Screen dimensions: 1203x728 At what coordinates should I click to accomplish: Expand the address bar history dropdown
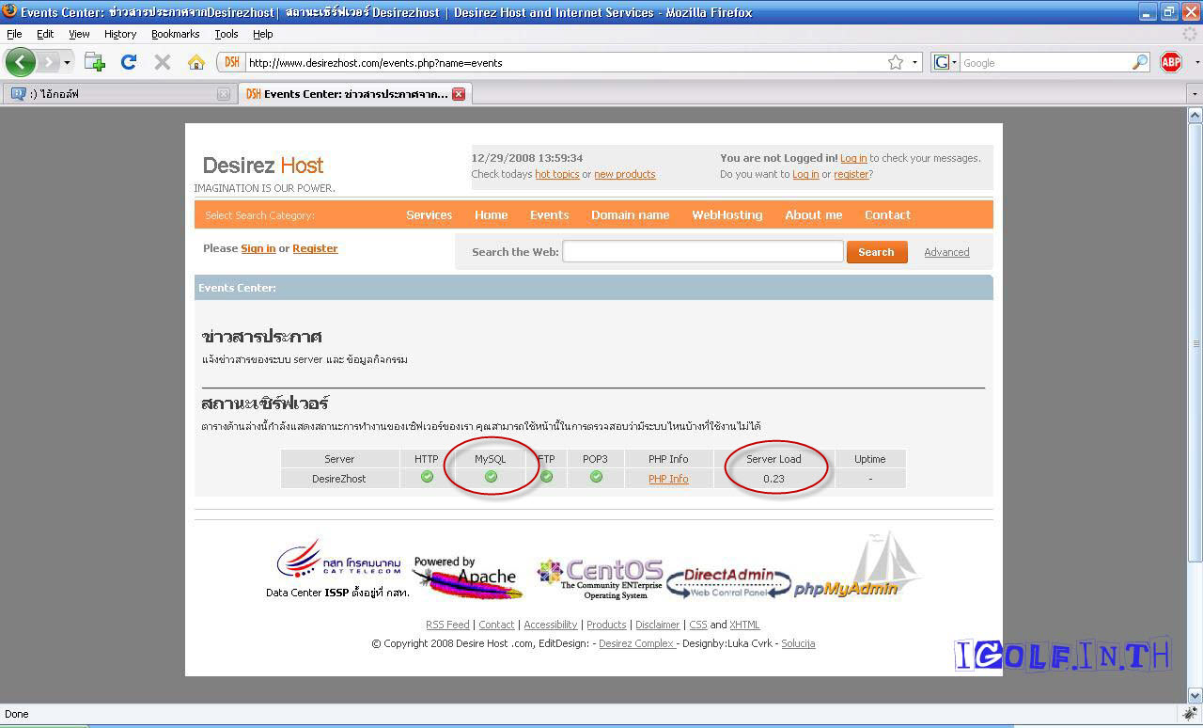point(914,63)
